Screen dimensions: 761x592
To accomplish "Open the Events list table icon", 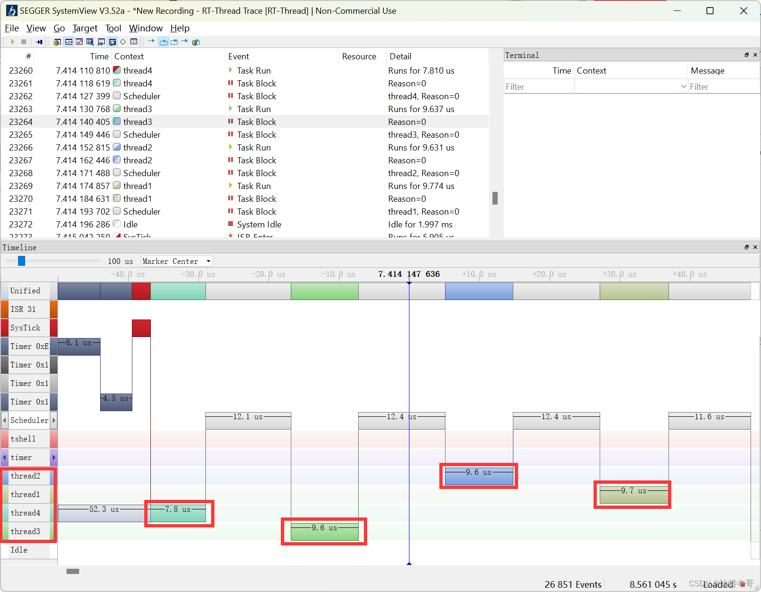I will (x=134, y=42).
